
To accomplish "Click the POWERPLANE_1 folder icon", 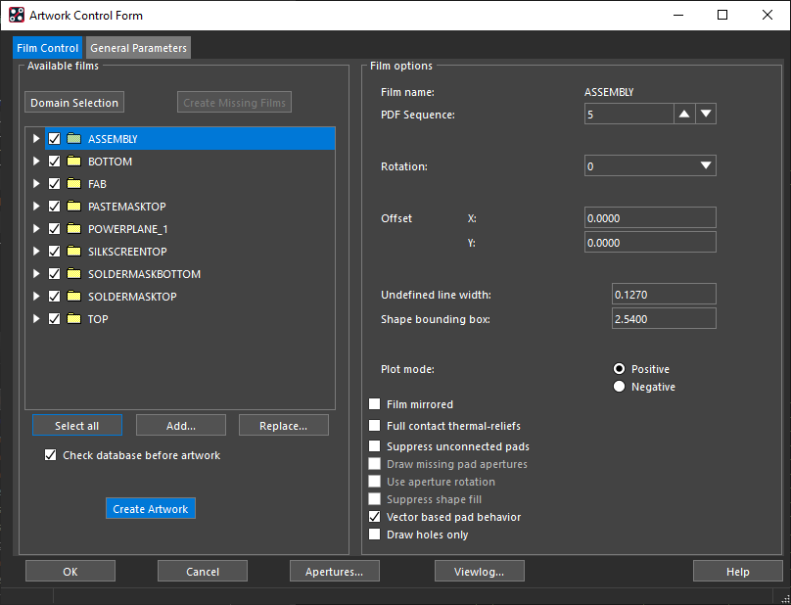I will click(x=74, y=228).
